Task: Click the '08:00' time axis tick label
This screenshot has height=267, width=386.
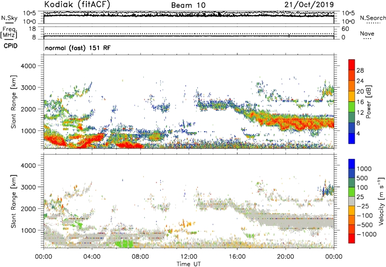Action: point(140,257)
